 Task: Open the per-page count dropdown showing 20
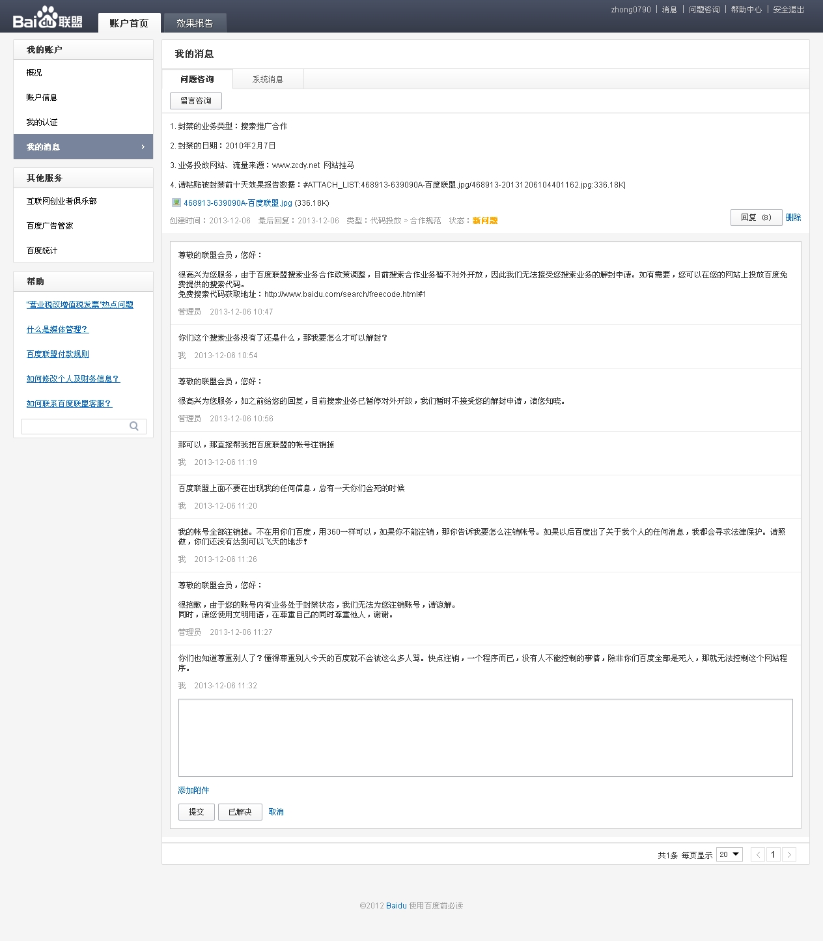729,854
